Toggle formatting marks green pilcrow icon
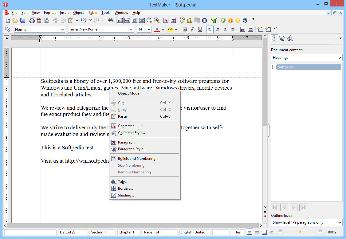The width and height of the screenshot is (346, 239). point(214,21)
